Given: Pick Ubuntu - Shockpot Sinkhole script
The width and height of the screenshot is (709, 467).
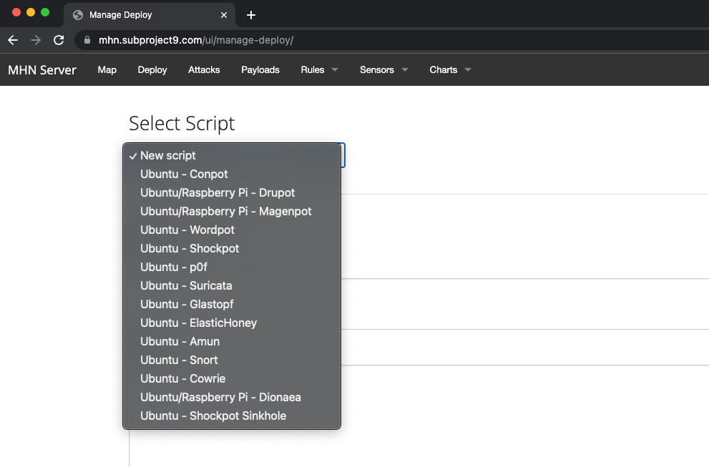Looking at the screenshot, I should 232,416.
